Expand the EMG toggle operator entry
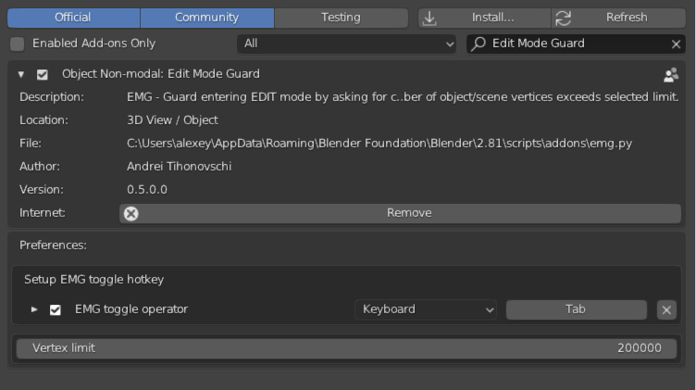This screenshot has height=390, width=696. pyautogui.click(x=34, y=309)
